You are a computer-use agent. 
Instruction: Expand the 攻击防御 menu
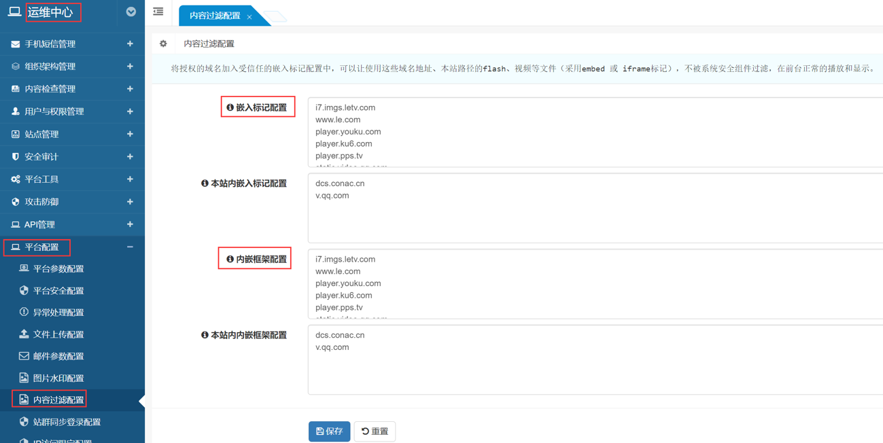(130, 202)
